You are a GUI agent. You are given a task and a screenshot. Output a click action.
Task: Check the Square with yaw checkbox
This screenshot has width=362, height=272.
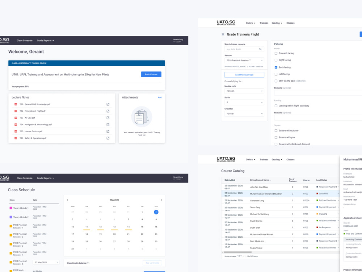tap(276, 137)
